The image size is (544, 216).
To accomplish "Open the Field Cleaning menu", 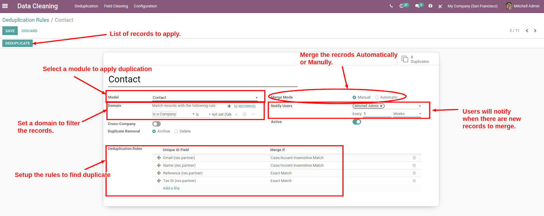I will pyautogui.click(x=116, y=6).
